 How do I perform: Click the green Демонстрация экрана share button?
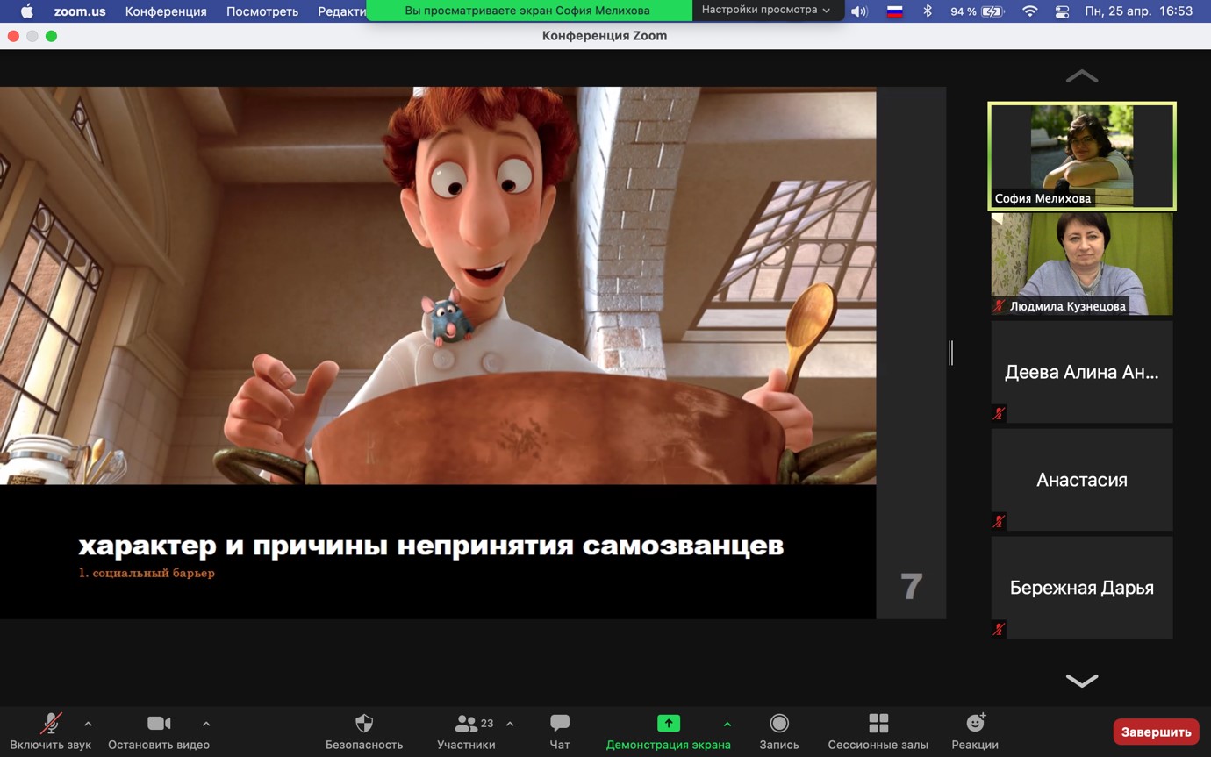[x=669, y=732]
